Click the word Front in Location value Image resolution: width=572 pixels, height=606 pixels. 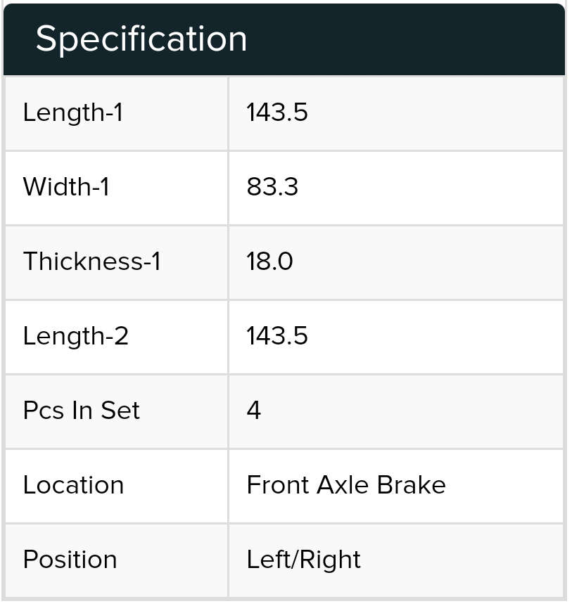[279, 485]
